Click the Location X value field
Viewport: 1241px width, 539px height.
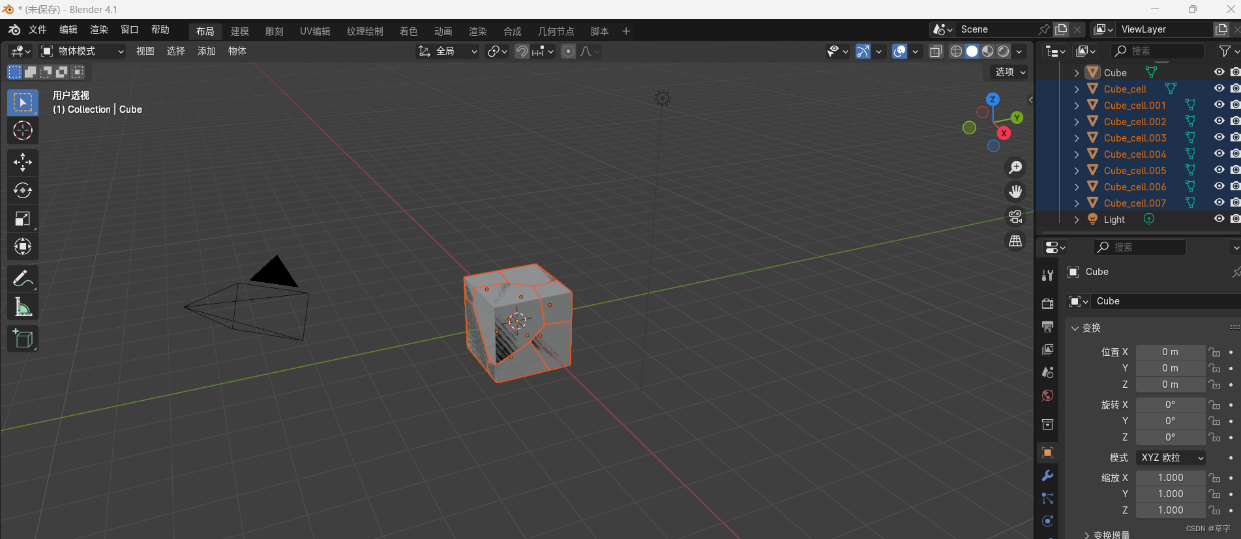[1171, 352]
